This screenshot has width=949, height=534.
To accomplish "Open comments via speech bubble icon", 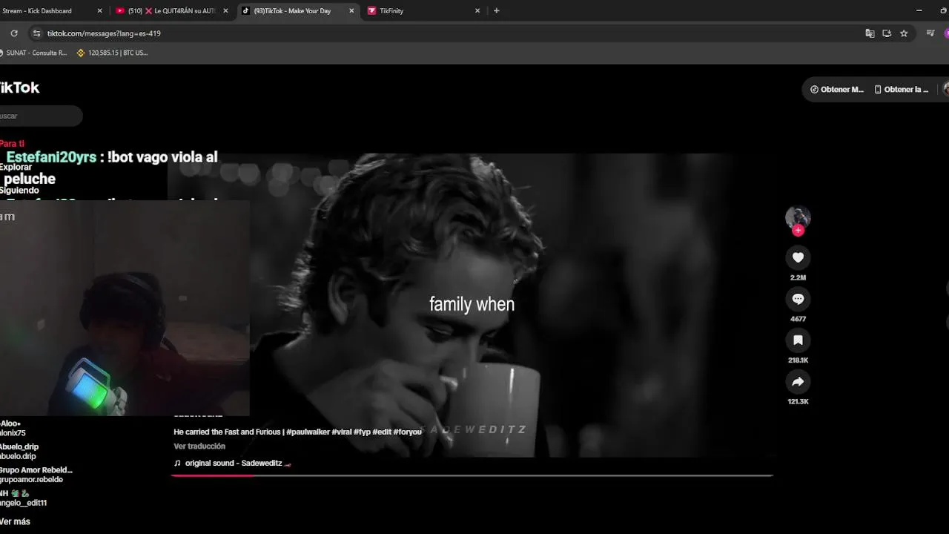I will point(798,299).
